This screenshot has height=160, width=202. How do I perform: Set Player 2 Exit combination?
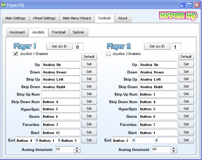[186, 140]
